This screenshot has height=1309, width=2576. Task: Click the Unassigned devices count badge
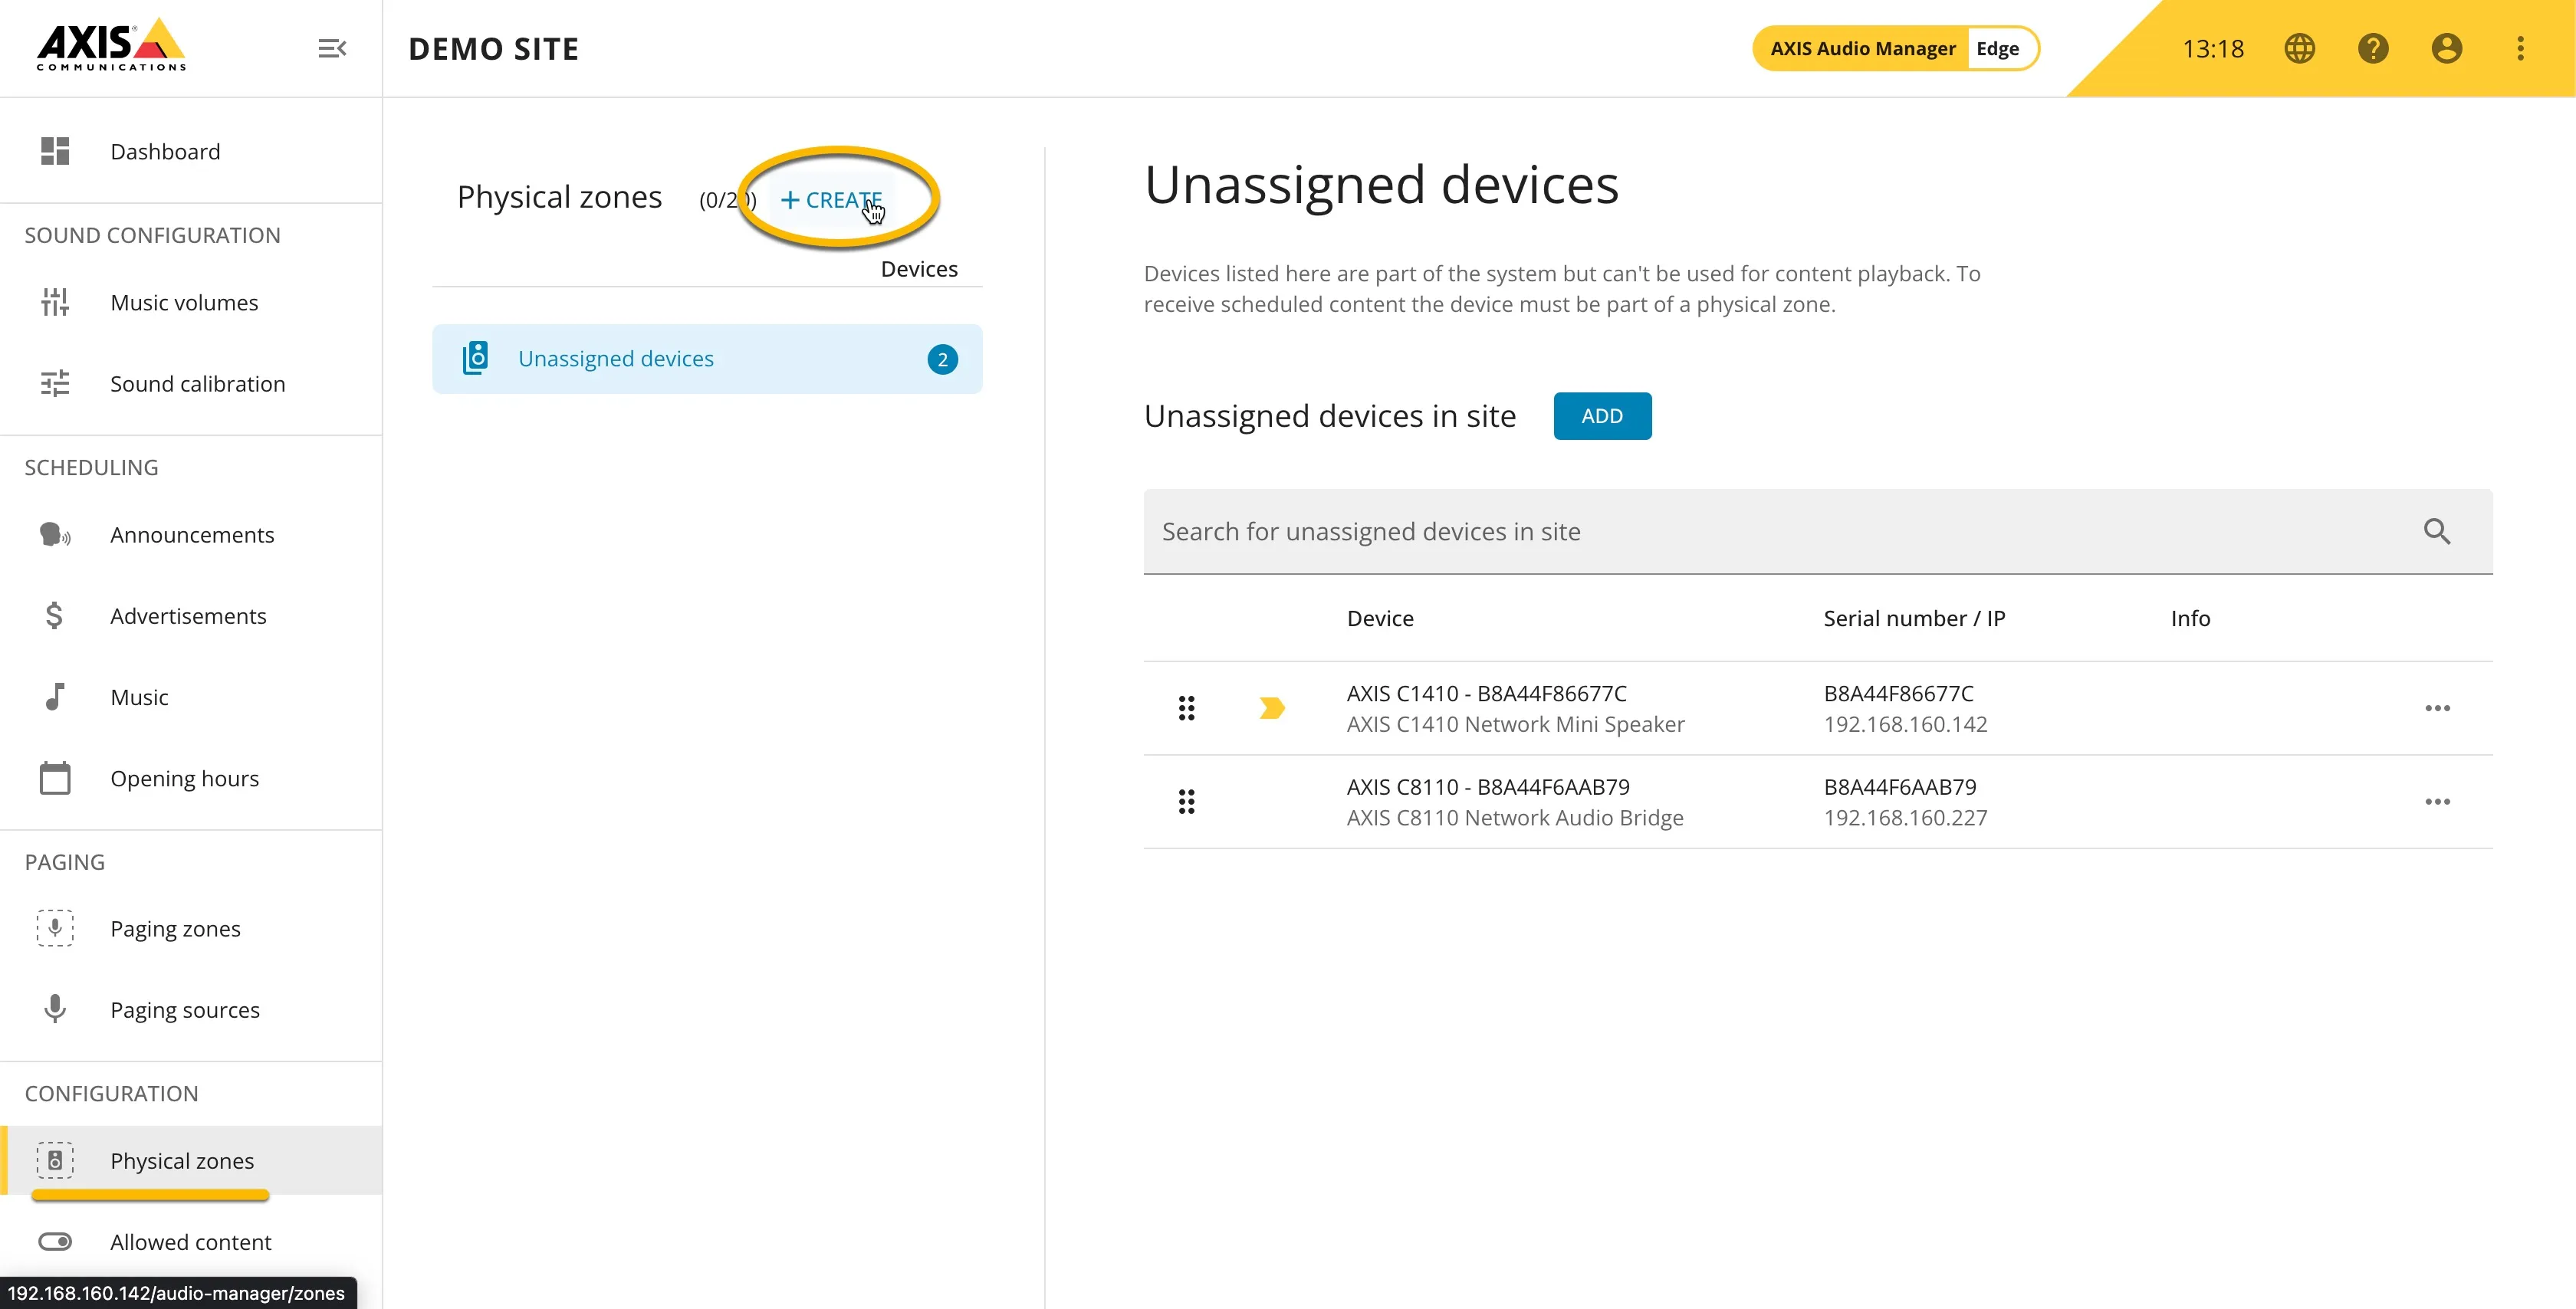(942, 359)
